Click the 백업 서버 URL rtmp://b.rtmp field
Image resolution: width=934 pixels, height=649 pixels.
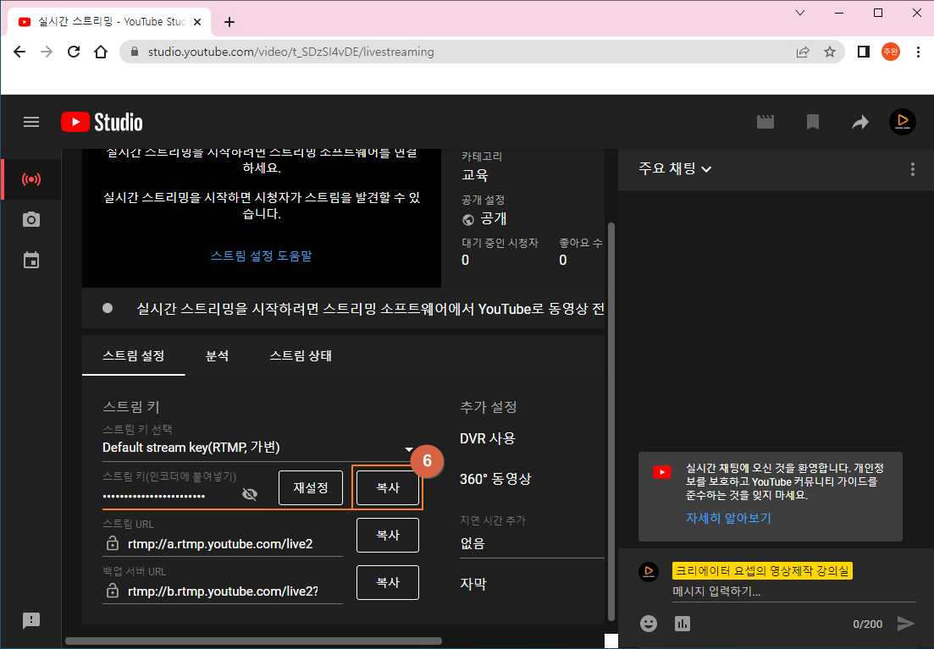[x=223, y=591]
